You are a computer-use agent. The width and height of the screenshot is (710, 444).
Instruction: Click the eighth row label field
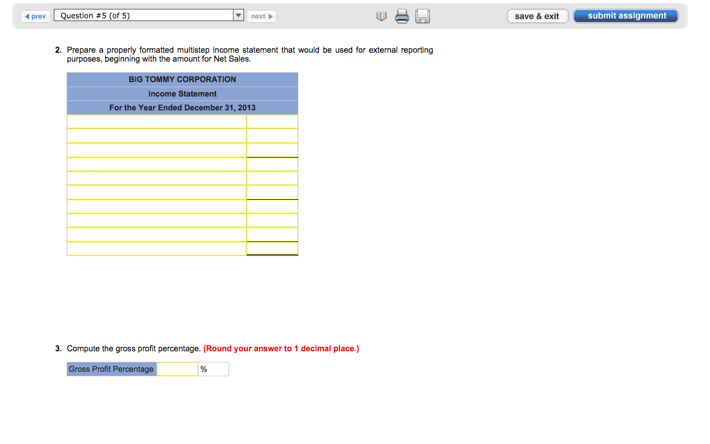[x=156, y=220]
